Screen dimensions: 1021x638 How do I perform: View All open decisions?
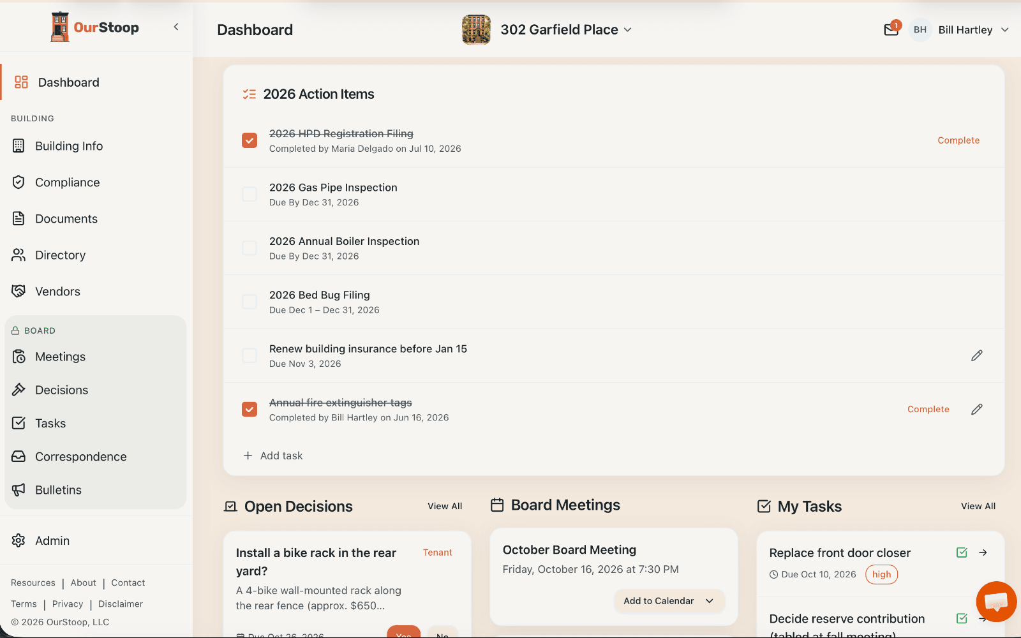(x=445, y=506)
